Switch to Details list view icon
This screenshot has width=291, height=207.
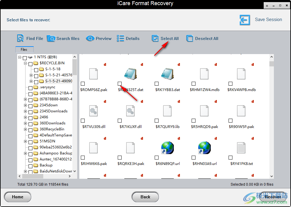coord(120,38)
